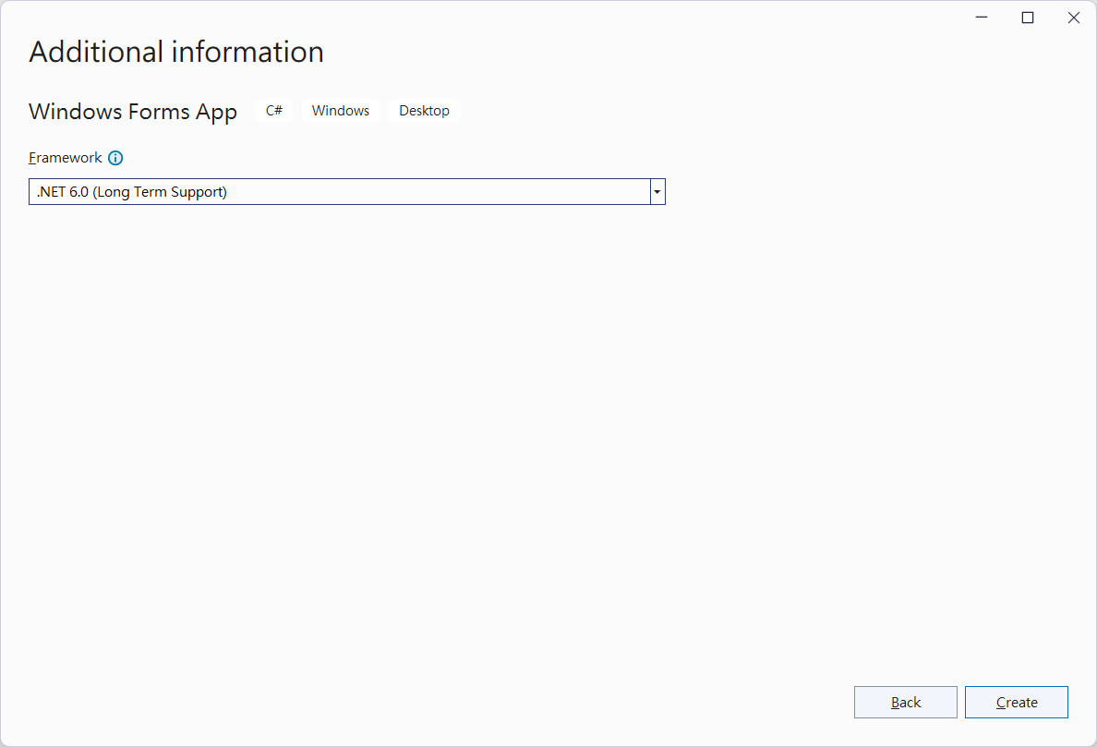Open the Framework dropdown arrow

tap(657, 192)
